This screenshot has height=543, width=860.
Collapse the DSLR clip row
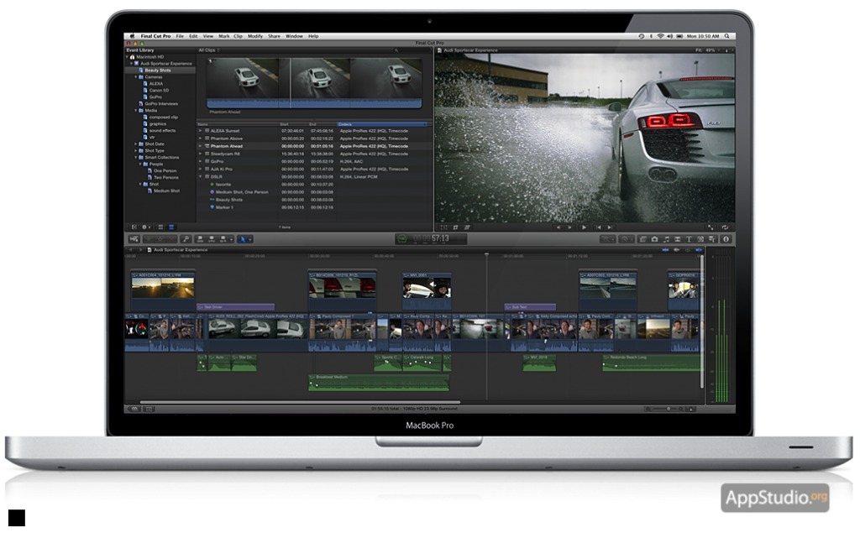[x=200, y=177]
